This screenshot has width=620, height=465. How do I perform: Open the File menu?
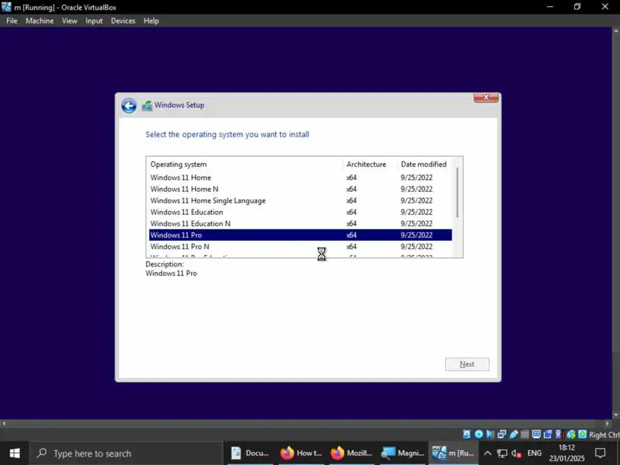tap(12, 21)
